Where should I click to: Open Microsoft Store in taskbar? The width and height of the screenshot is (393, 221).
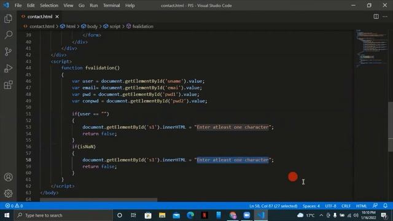tap(148, 215)
